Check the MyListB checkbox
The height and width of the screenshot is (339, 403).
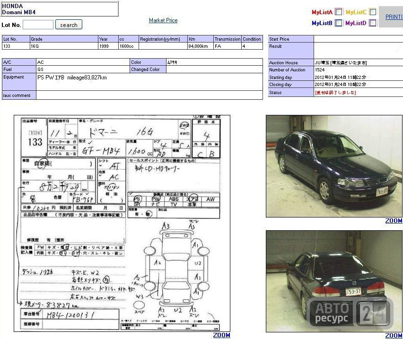339,23
